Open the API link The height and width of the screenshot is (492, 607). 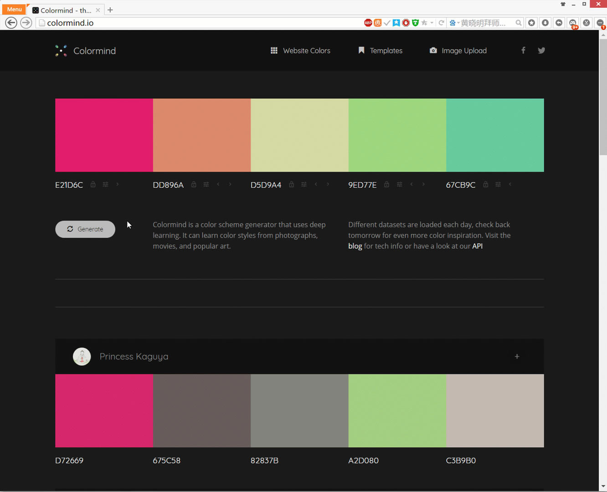click(477, 246)
